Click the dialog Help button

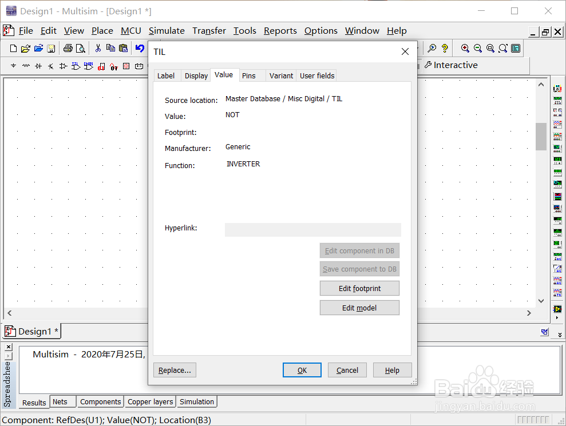pyautogui.click(x=392, y=370)
